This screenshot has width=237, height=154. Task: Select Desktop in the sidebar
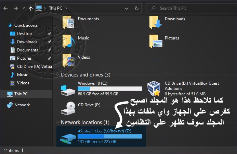(x=24, y=34)
